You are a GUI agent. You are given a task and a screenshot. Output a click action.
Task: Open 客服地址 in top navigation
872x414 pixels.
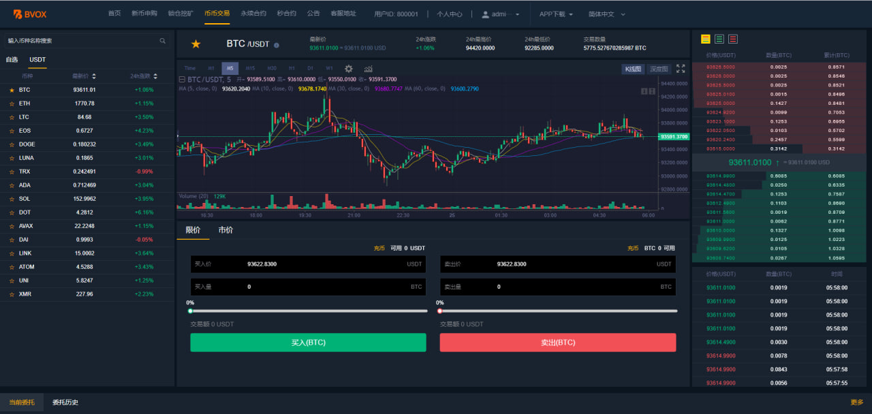tap(343, 14)
